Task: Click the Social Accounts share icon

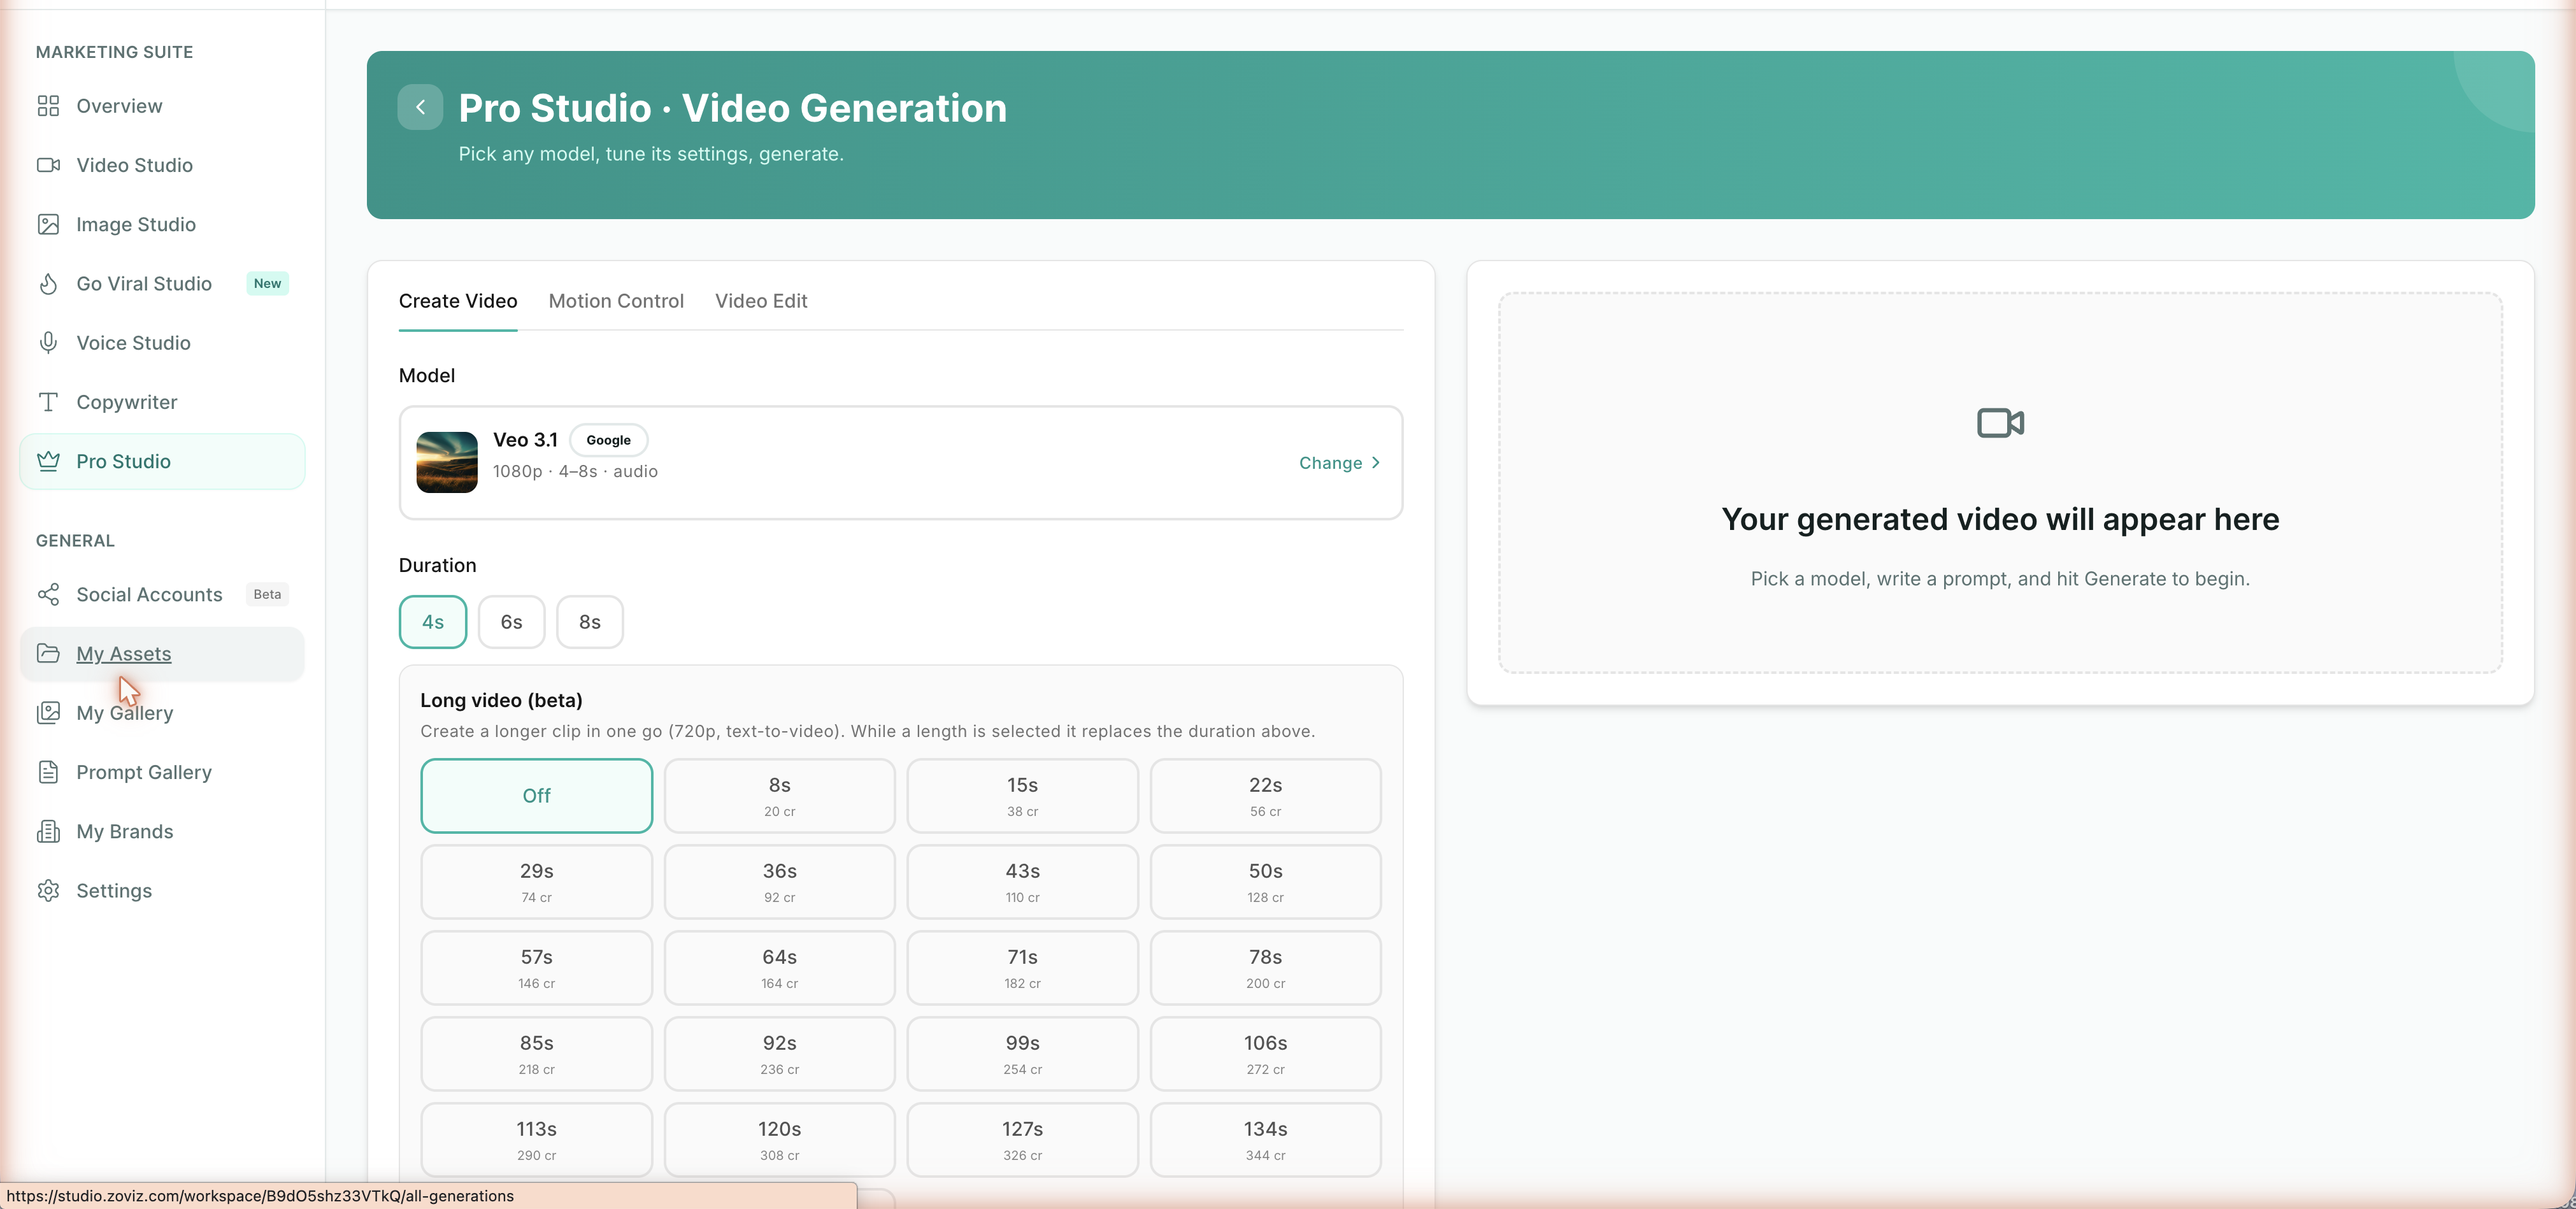Action: 48,594
